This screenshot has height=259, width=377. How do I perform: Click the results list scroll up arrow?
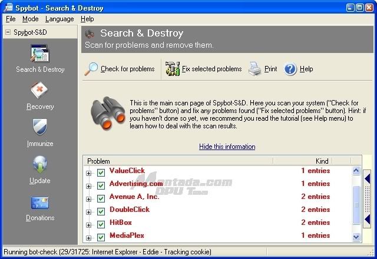coord(356,171)
